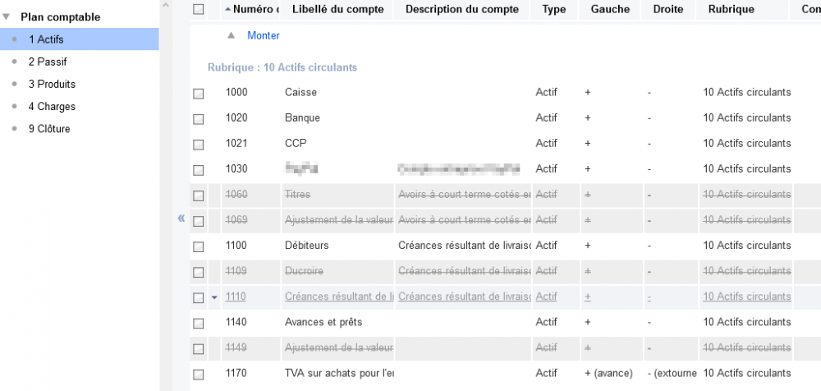Toggle the select-all checkbox in header
The image size is (821, 391).
(198, 9)
